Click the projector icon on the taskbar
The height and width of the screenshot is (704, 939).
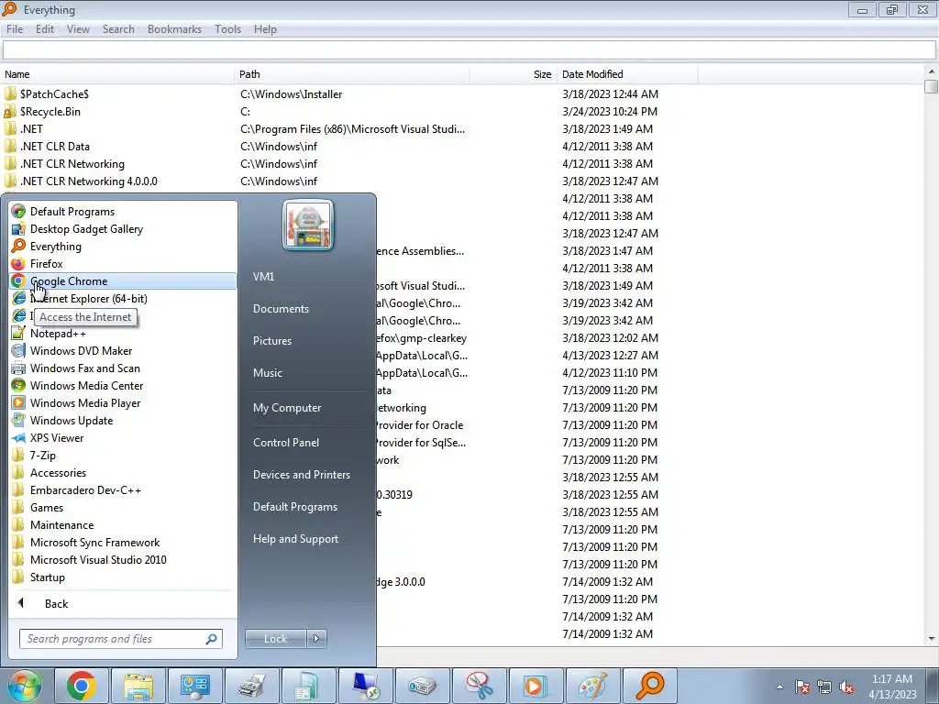(422, 686)
